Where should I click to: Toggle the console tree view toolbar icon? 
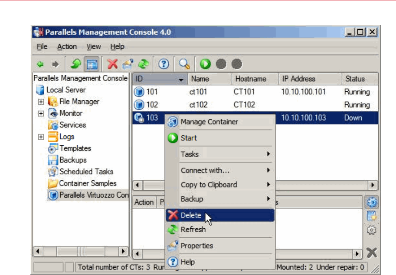click(x=92, y=64)
